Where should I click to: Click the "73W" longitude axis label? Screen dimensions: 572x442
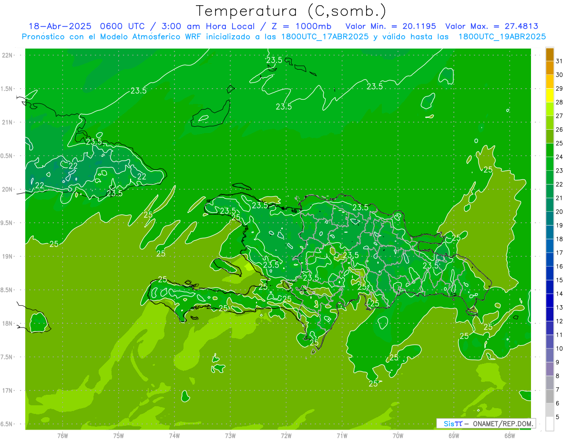pyautogui.click(x=230, y=436)
